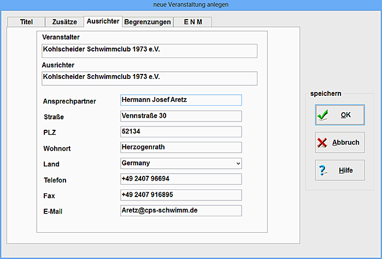This screenshot has height=259, width=382.
Task: Focus the Straße input field
Action: pyautogui.click(x=181, y=116)
